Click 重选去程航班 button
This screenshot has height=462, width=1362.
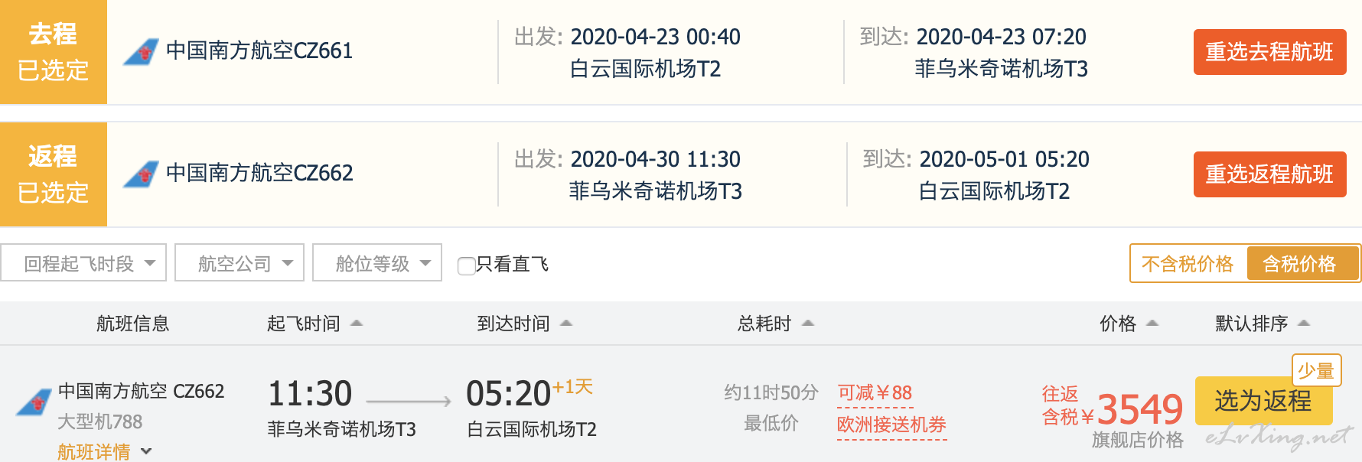point(1269,52)
